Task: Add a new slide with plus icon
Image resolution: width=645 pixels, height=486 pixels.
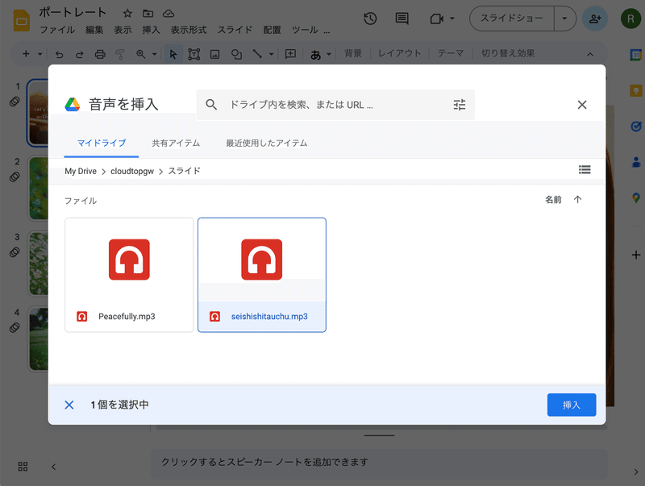Action: [x=26, y=54]
